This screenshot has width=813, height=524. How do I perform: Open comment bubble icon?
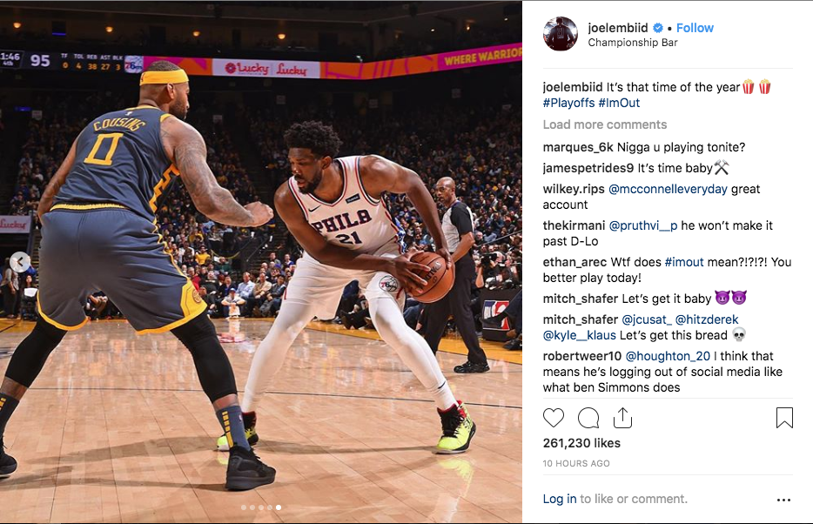588,418
